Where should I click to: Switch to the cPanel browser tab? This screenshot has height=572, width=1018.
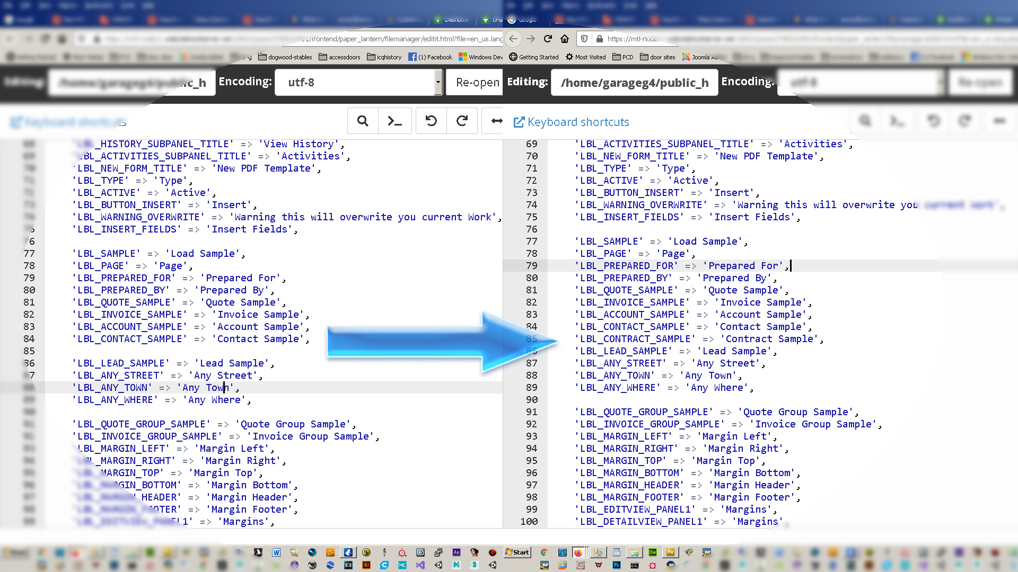[492, 20]
